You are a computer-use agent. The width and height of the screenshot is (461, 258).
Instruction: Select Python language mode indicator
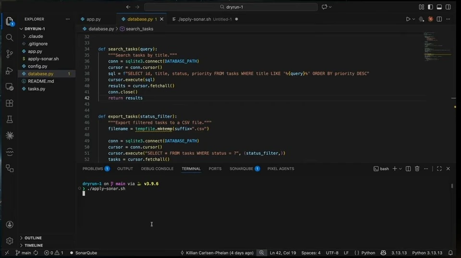click(x=368, y=253)
